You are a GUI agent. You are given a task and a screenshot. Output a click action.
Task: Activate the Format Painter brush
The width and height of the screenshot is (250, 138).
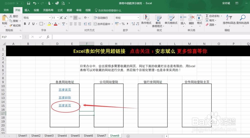pos(11,25)
